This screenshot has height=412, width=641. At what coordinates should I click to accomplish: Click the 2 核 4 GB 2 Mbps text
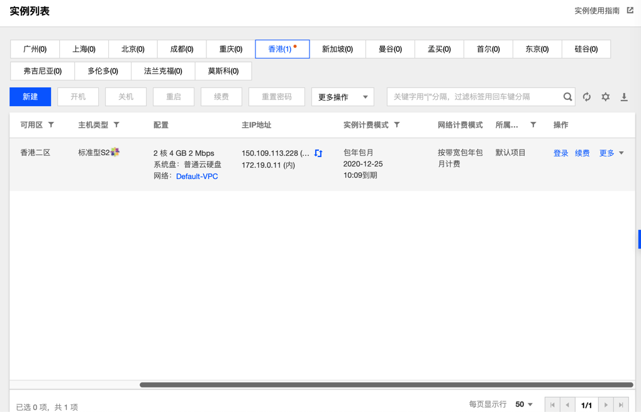184,153
